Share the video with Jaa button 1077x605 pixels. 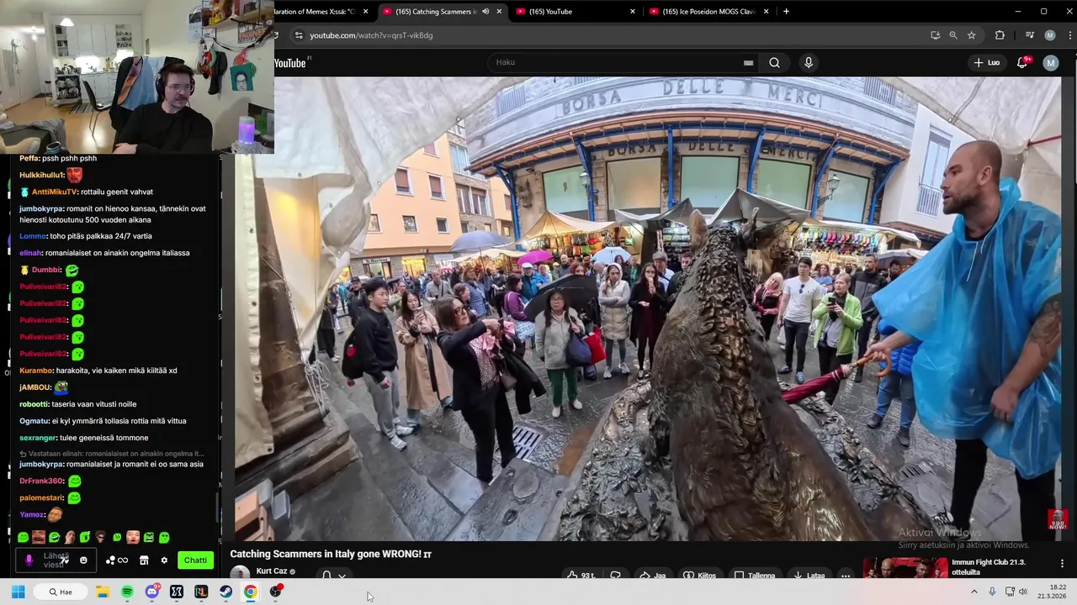point(653,576)
